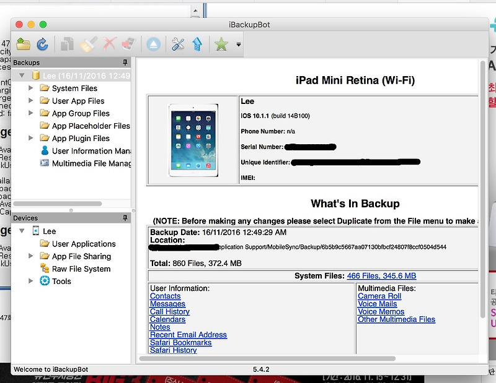Open the Contacts link
The image size is (496, 383).
point(166,296)
